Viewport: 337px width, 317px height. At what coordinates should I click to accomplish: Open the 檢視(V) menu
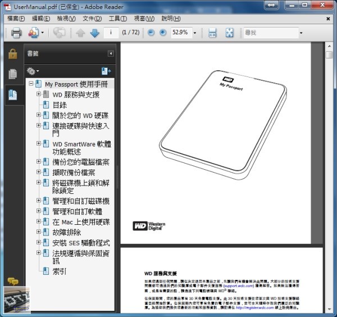pos(66,19)
